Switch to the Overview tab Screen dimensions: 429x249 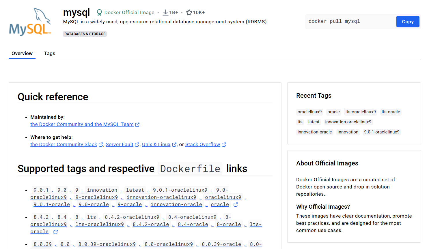click(x=22, y=53)
